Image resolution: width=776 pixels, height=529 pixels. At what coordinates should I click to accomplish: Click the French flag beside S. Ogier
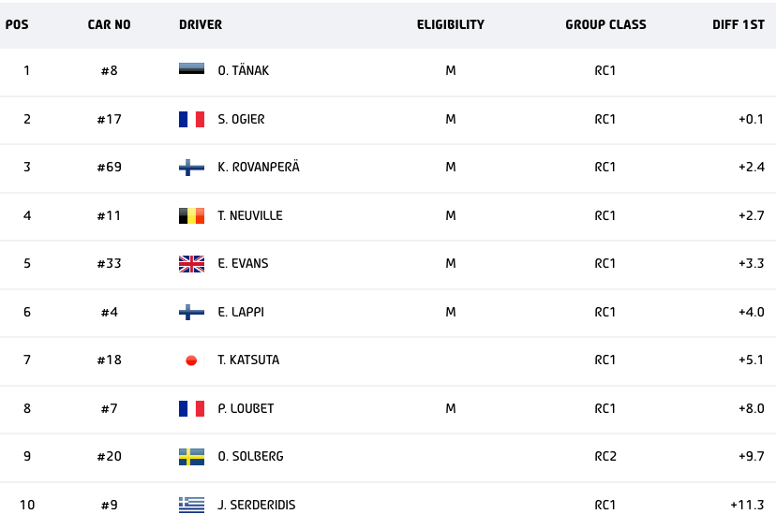191,119
